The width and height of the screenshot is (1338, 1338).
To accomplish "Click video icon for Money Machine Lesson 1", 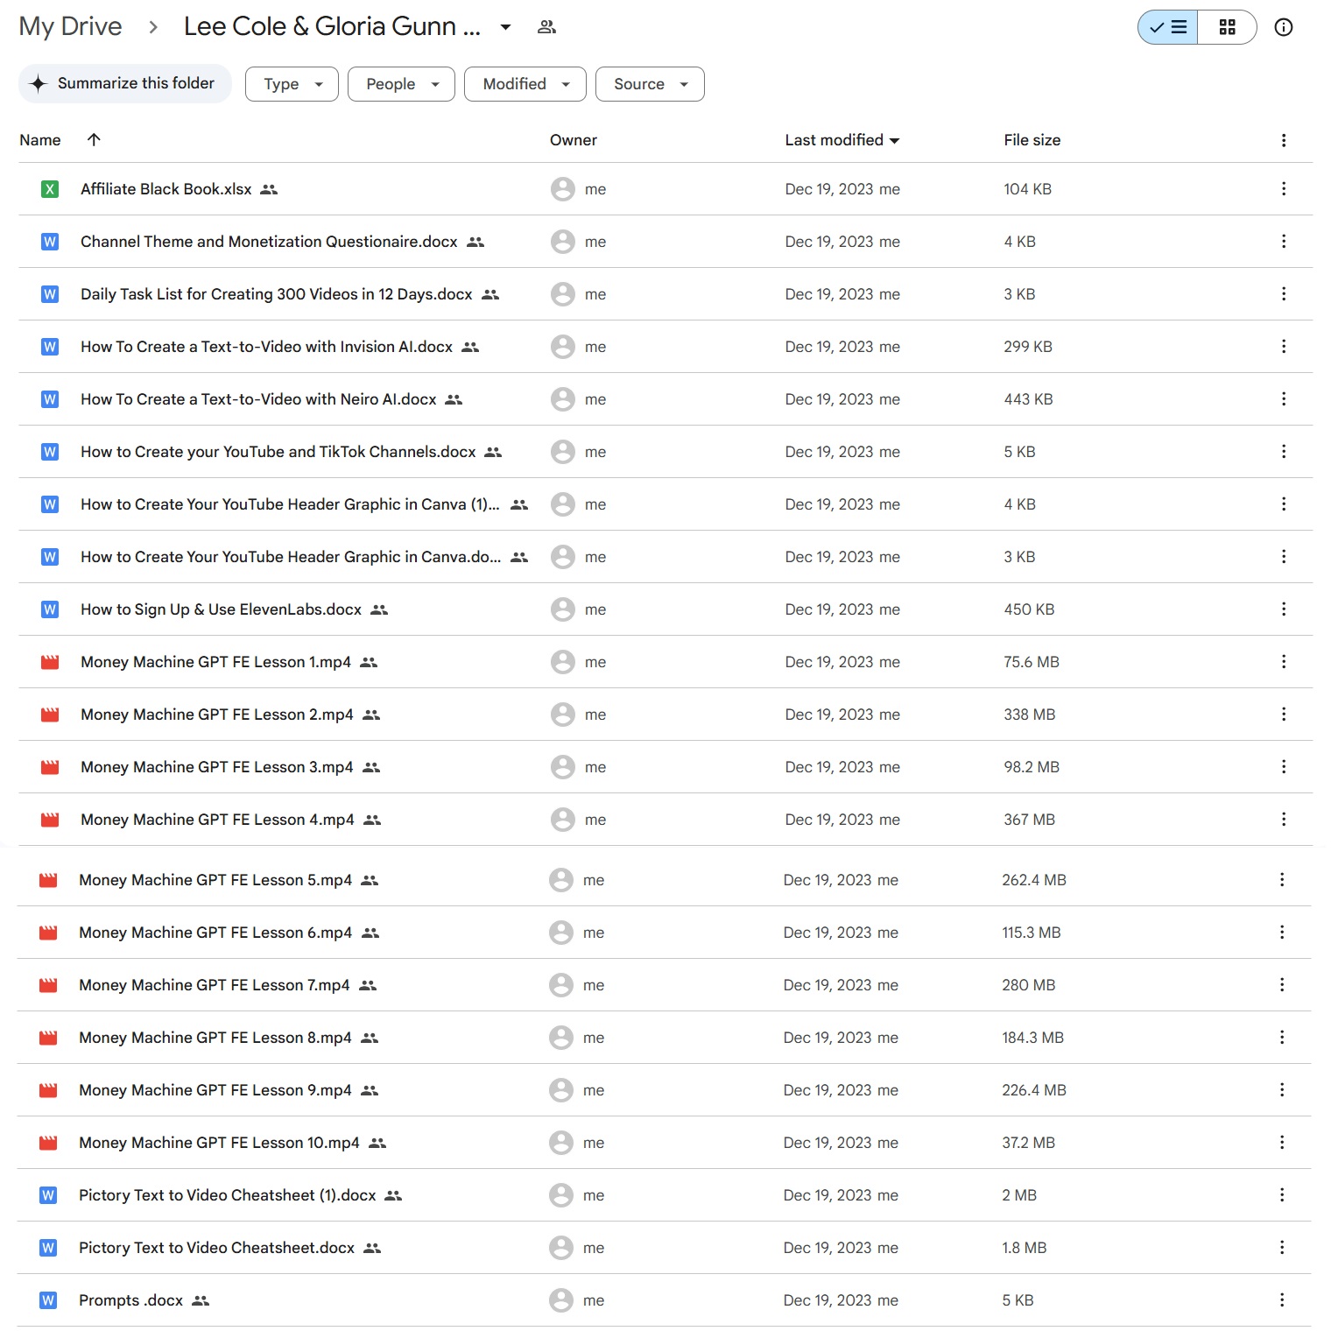I will pos(50,662).
